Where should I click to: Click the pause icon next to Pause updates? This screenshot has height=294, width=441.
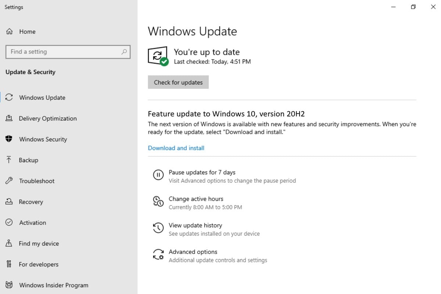coord(158,175)
